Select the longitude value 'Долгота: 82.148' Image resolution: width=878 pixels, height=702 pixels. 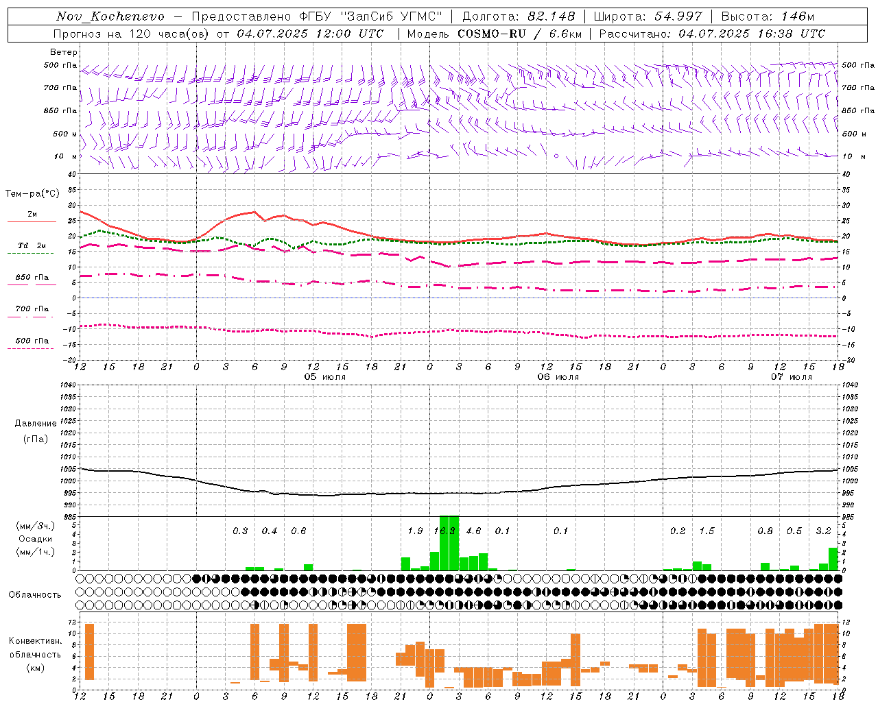[519, 16]
